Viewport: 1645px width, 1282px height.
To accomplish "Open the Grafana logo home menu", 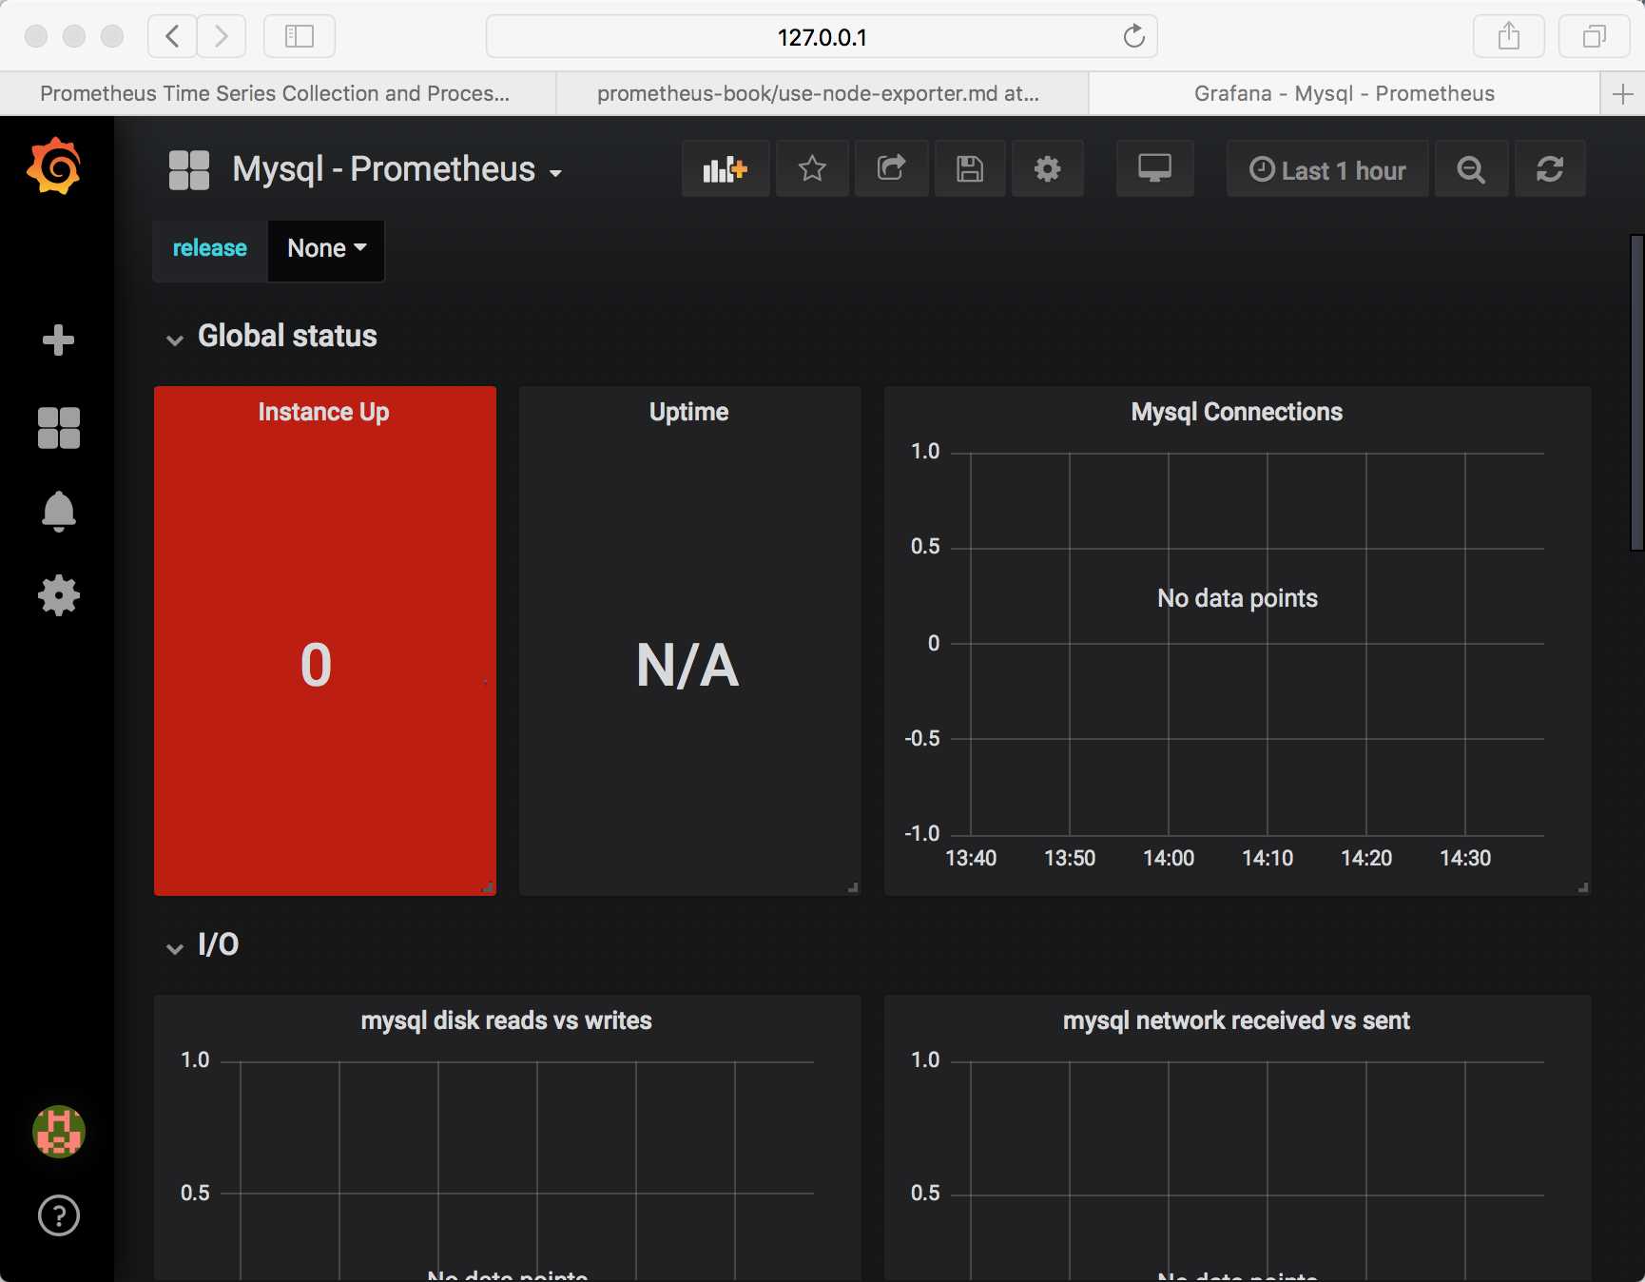I will 54,166.
